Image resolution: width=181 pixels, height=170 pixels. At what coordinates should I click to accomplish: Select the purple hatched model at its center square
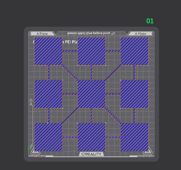point(91,94)
